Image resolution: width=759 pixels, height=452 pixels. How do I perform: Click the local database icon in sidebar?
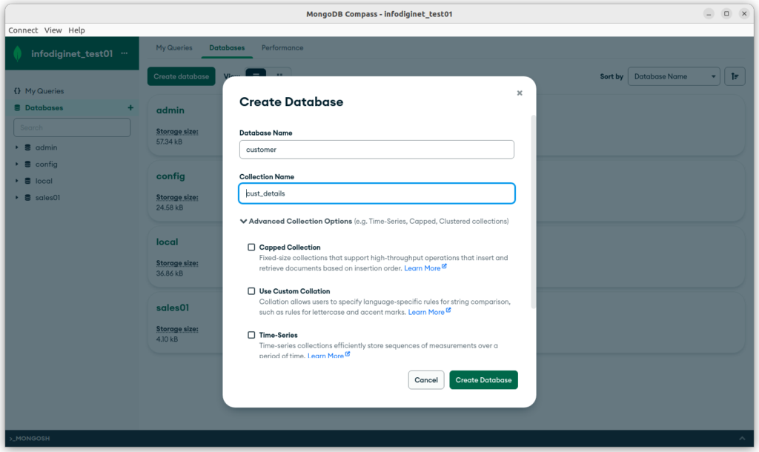(27, 181)
